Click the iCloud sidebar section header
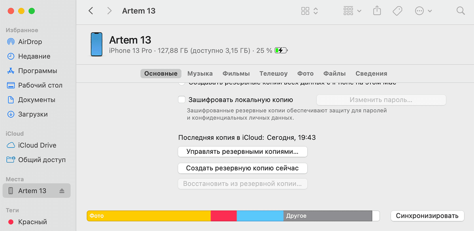The height and width of the screenshot is (231, 474). coord(15,134)
